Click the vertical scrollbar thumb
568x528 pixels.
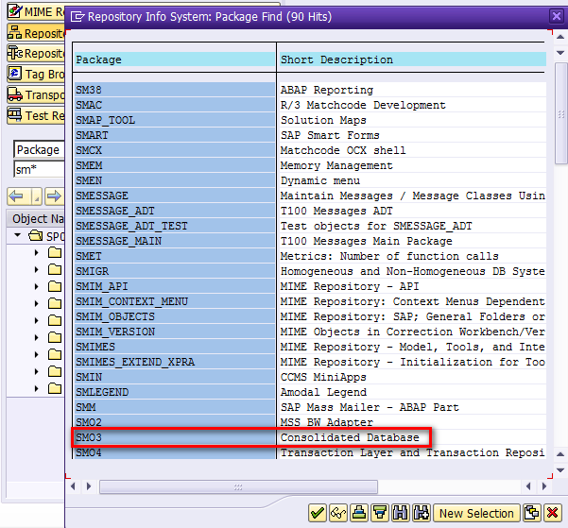click(560, 113)
